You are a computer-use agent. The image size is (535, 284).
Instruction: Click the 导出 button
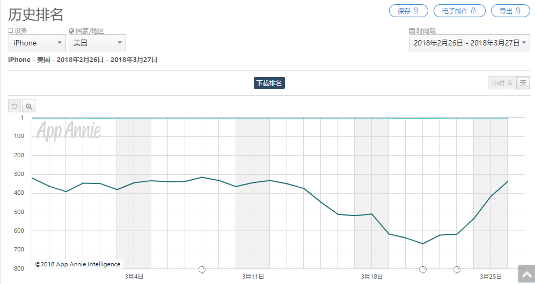point(510,11)
